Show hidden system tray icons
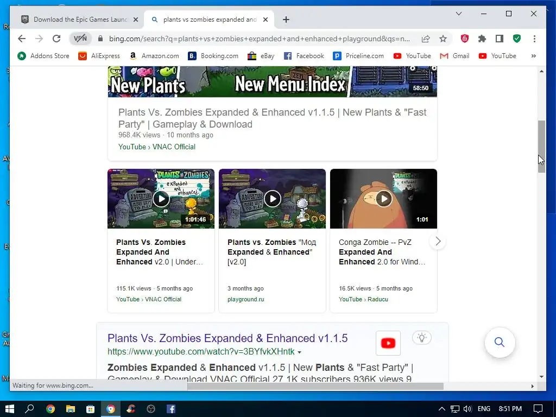 pos(442,409)
